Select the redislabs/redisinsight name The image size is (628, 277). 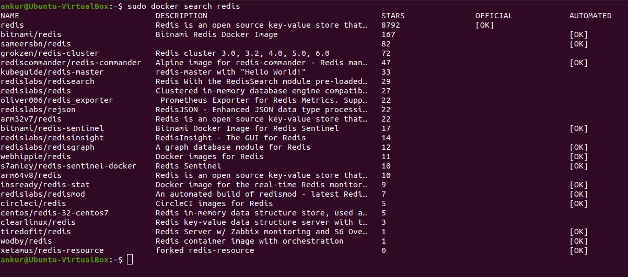point(52,138)
